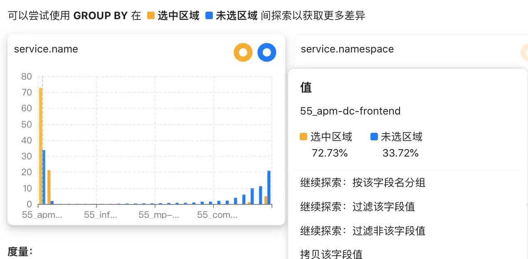Viewport: 528px width, 259px height.
Task: Click the rightmost blue bar in the chart
Action: tap(269, 187)
